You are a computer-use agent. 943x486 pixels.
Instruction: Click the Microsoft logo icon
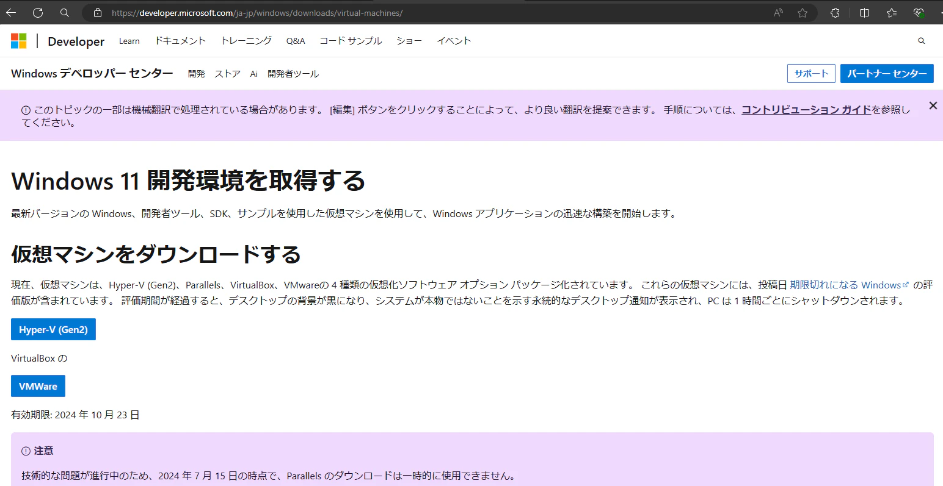[18, 40]
